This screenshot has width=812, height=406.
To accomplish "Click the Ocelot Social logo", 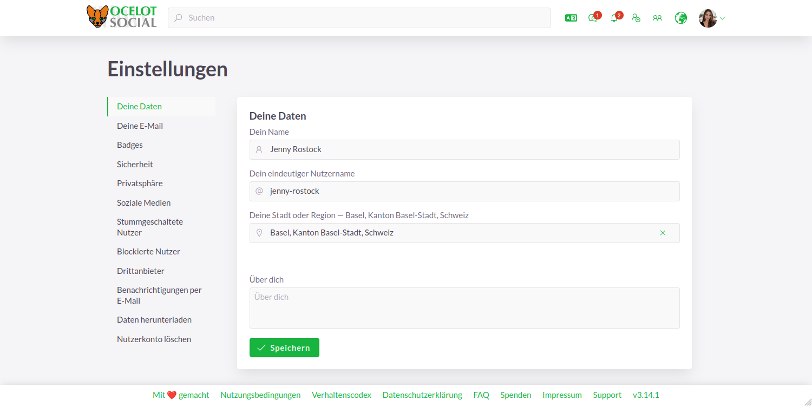I will click(121, 16).
